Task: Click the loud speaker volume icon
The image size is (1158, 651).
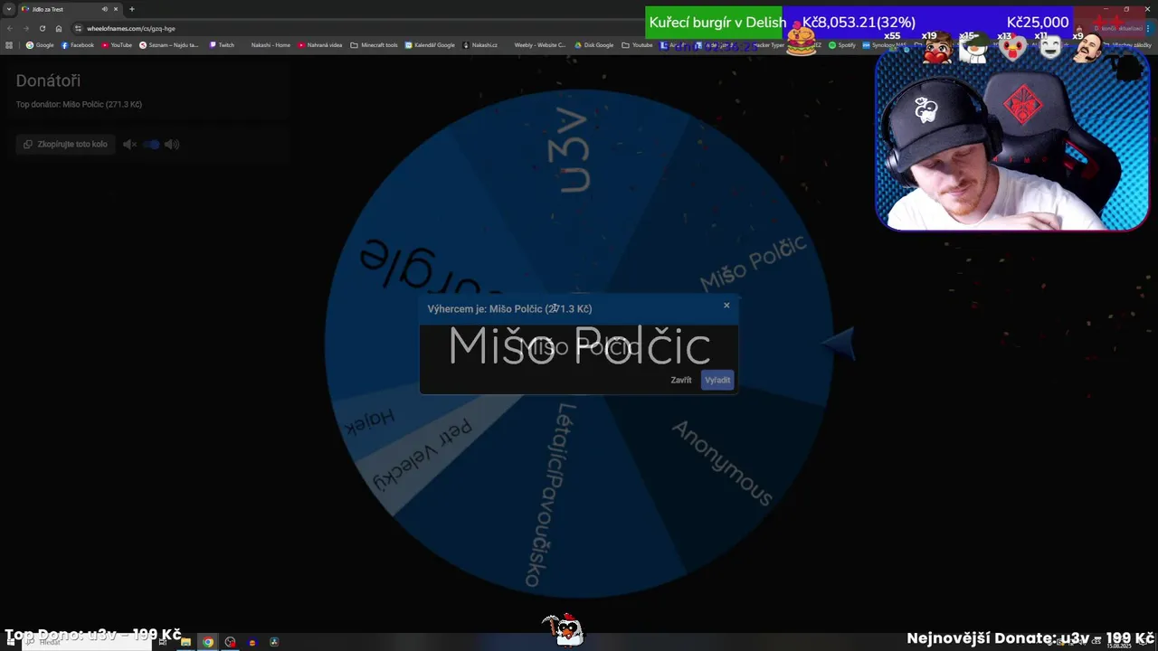Action: pos(172,144)
